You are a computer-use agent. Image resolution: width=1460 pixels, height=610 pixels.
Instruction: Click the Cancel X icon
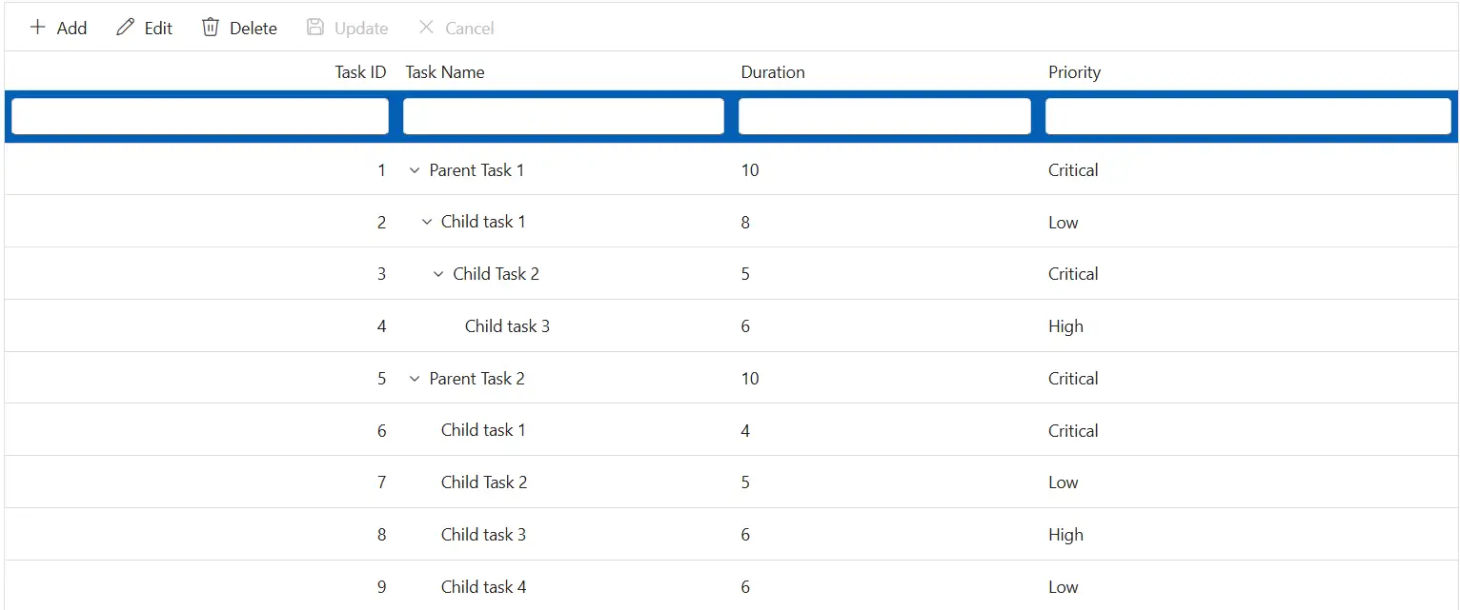click(427, 28)
